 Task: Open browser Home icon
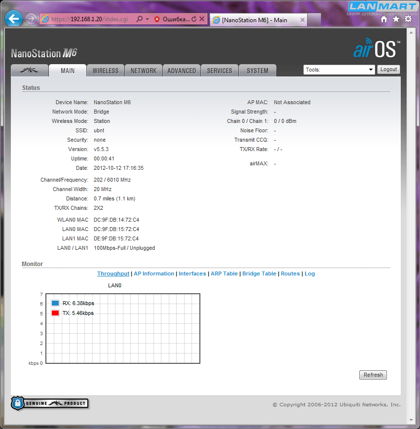(x=384, y=19)
